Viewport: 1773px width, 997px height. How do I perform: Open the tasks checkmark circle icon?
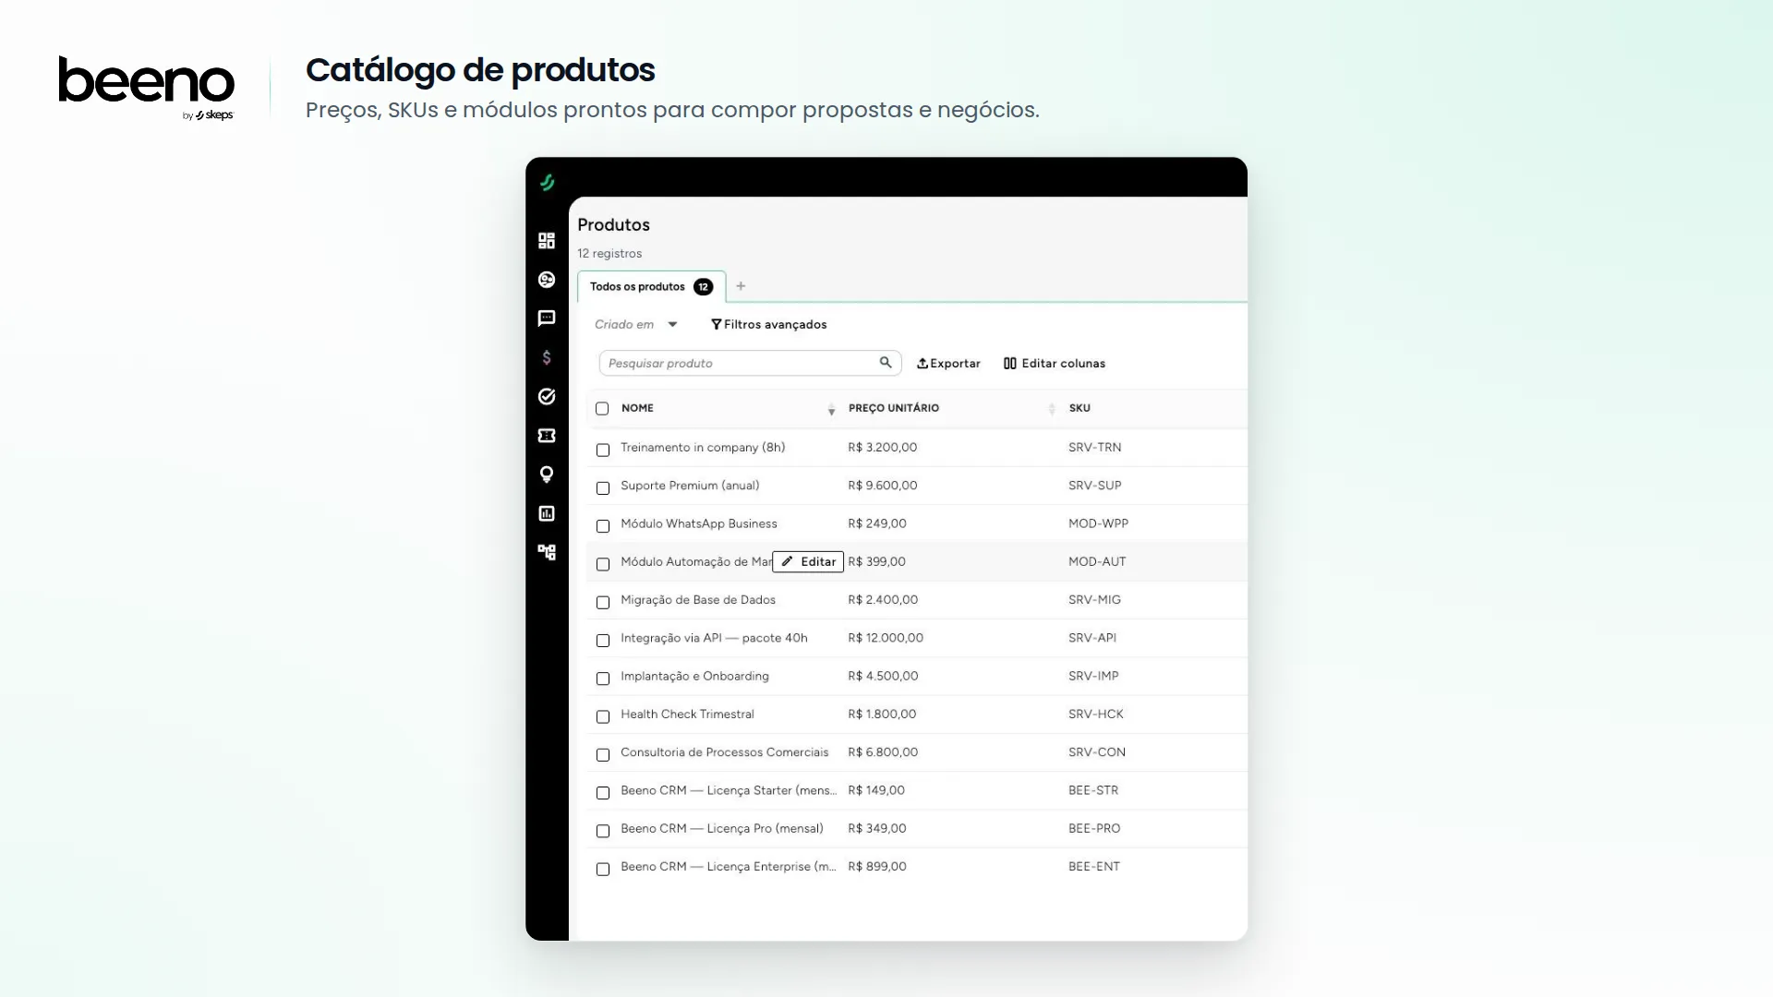click(x=547, y=396)
